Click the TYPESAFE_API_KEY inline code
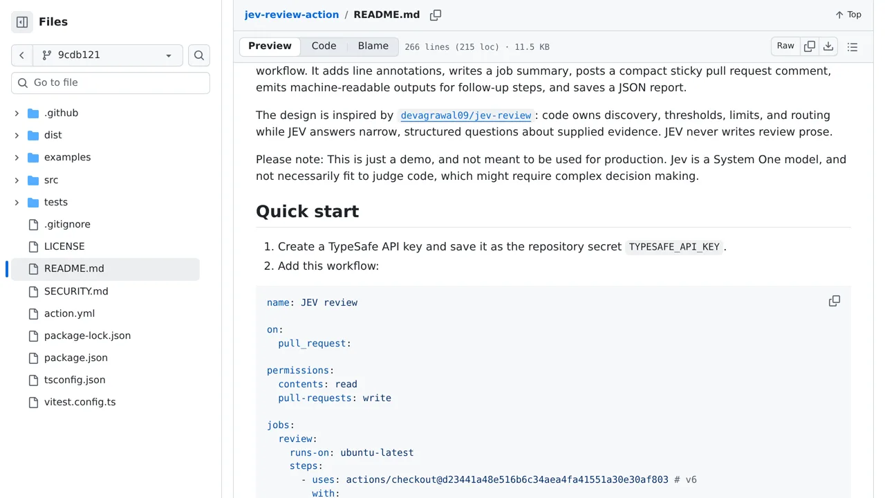This screenshot has height=498, width=885. [x=674, y=247]
